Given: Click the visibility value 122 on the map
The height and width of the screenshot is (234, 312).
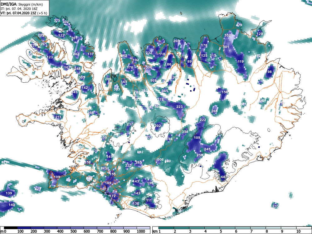Looking at the screenshot, I should click(x=61, y=35).
